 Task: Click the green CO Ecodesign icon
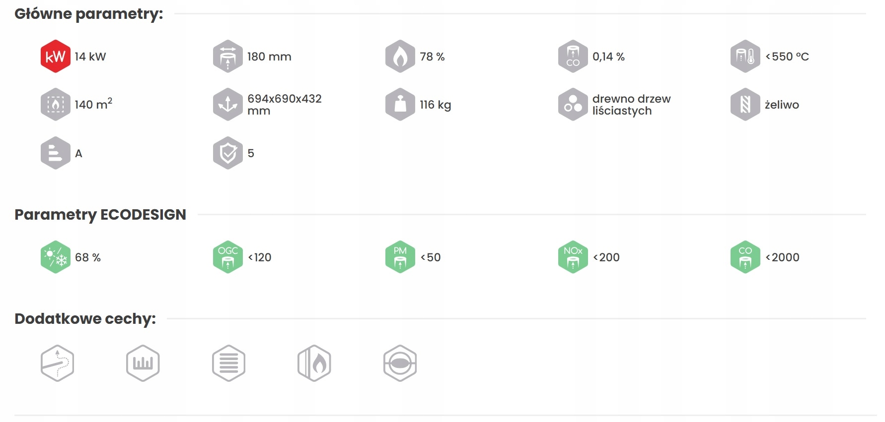pos(745,257)
